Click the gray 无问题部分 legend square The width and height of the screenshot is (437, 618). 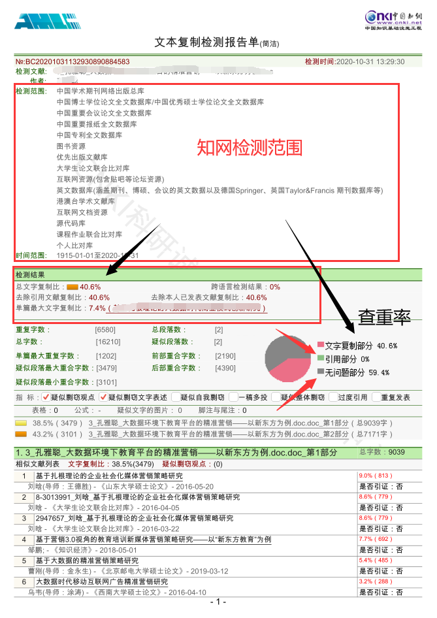point(320,372)
